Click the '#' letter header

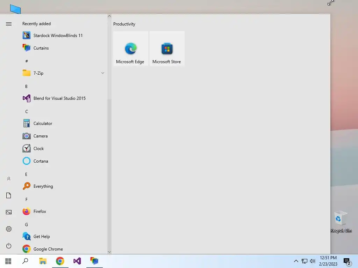[x=27, y=61]
